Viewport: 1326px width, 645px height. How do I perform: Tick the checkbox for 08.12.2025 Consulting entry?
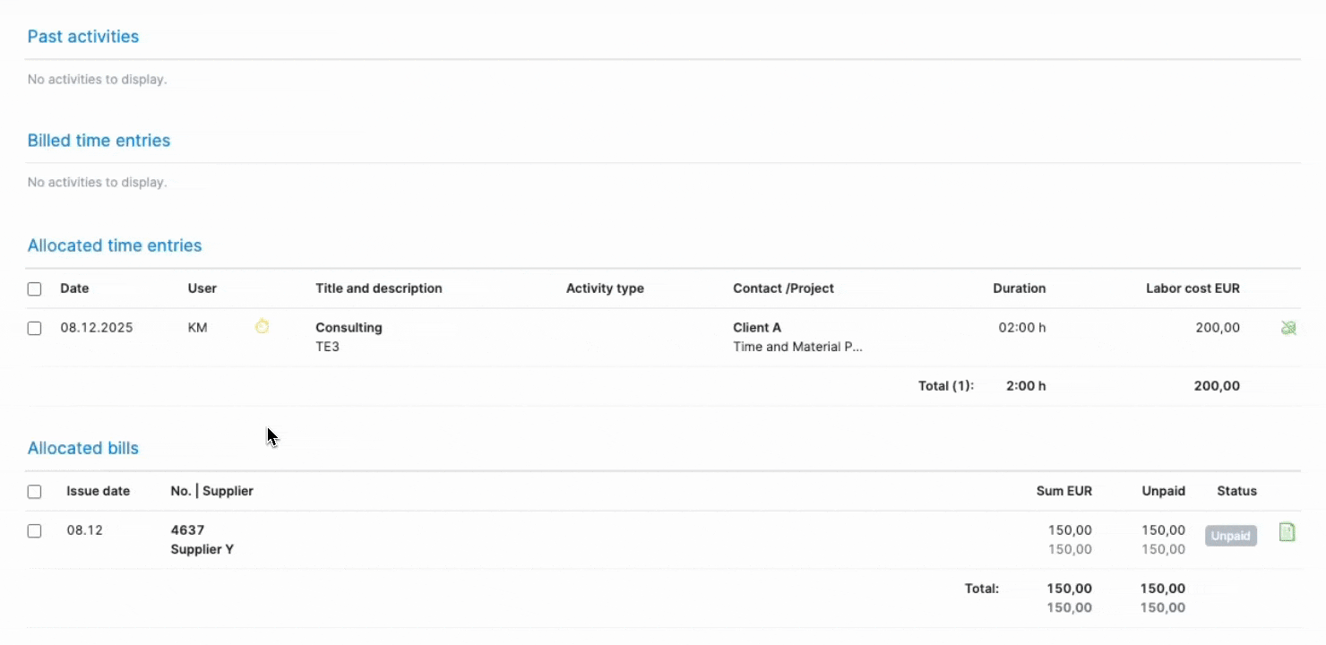[x=34, y=329]
